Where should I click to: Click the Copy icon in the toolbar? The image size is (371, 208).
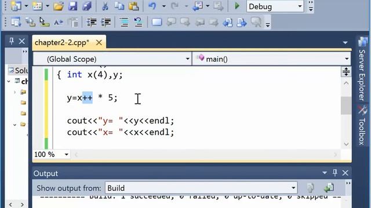119,6
